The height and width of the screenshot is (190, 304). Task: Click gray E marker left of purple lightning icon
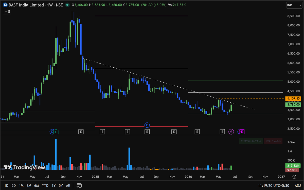click(x=222, y=132)
